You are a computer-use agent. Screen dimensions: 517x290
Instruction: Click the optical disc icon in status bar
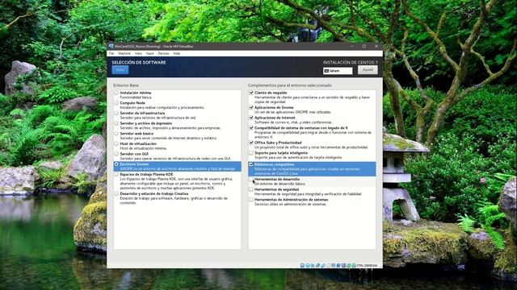(x=308, y=265)
